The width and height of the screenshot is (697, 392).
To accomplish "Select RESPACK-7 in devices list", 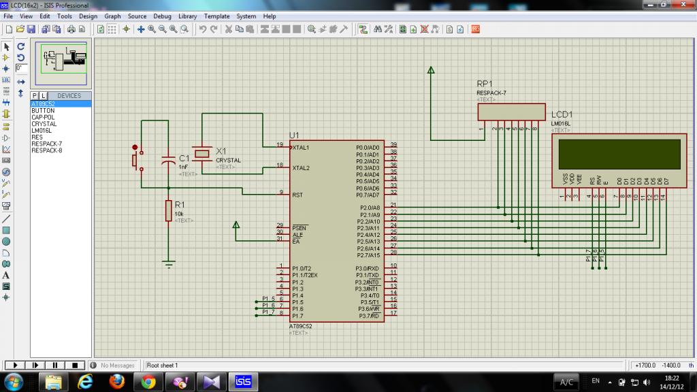I will point(61,144).
